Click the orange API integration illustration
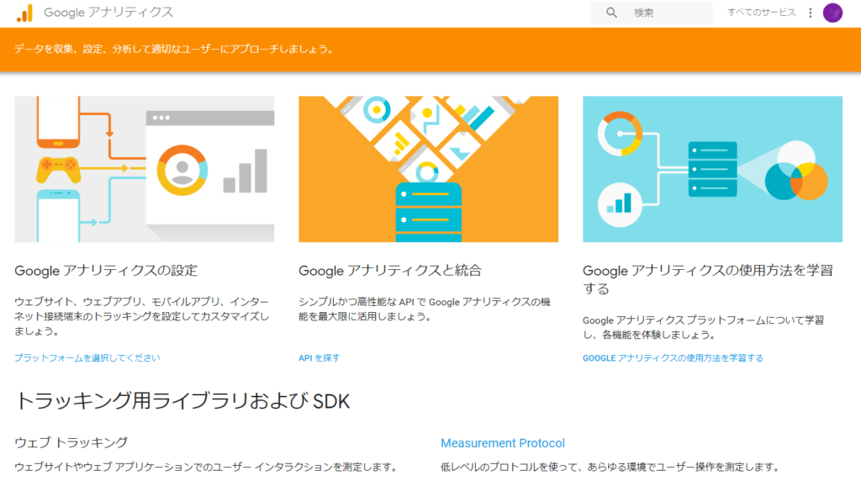 point(428,169)
